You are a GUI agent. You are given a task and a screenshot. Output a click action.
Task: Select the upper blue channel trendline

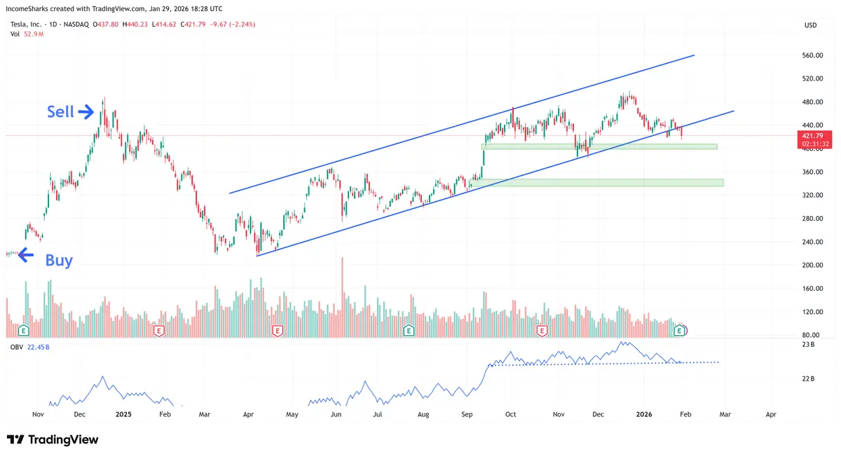pos(462,124)
